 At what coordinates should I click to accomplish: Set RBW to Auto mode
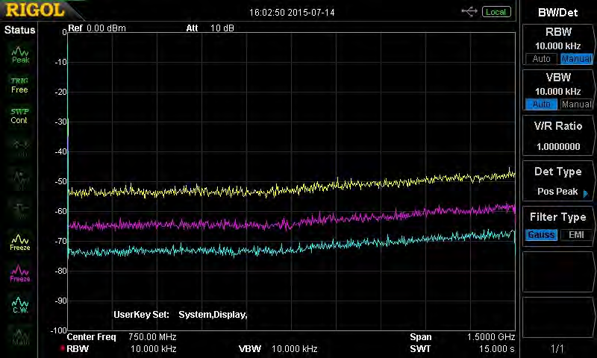[x=541, y=59]
